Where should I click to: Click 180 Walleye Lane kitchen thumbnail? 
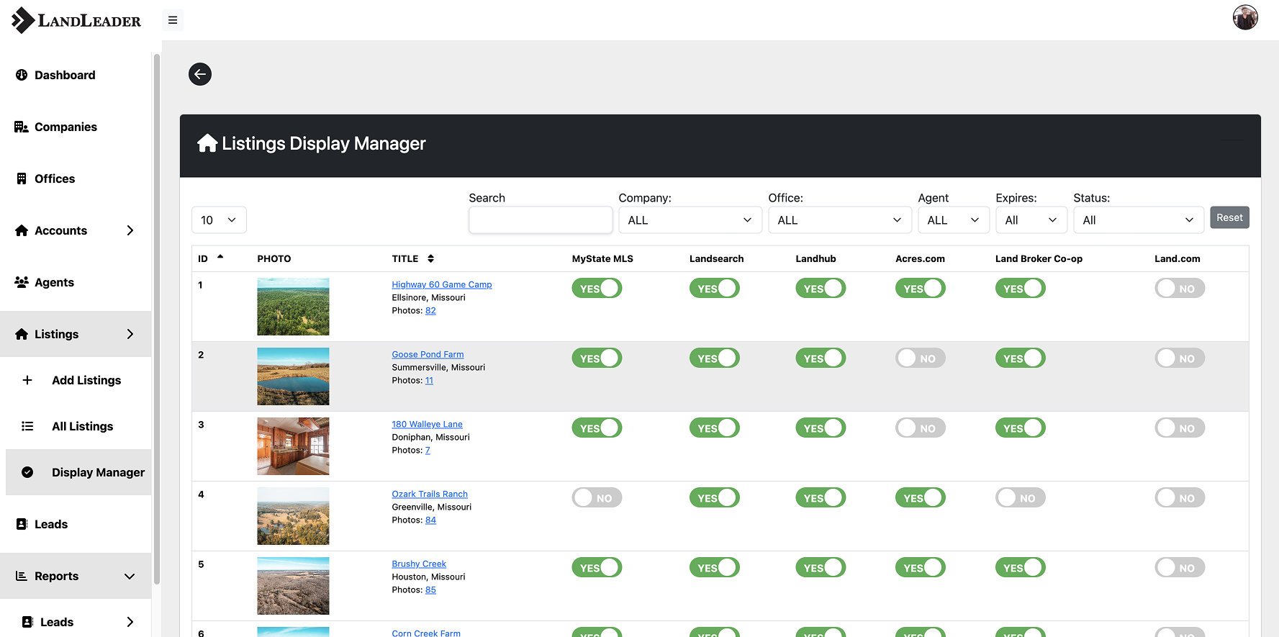[293, 446]
